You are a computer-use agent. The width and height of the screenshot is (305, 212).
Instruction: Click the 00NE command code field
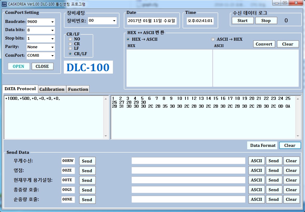(x=68, y=200)
